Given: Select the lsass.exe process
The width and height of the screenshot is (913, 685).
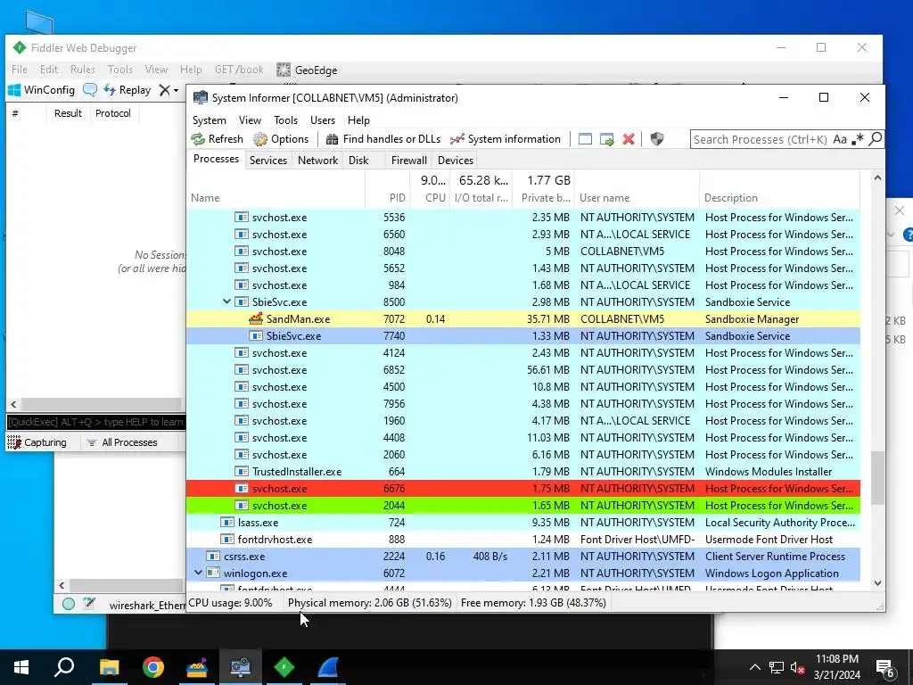Looking at the screenshot, I should click(522, 523).
